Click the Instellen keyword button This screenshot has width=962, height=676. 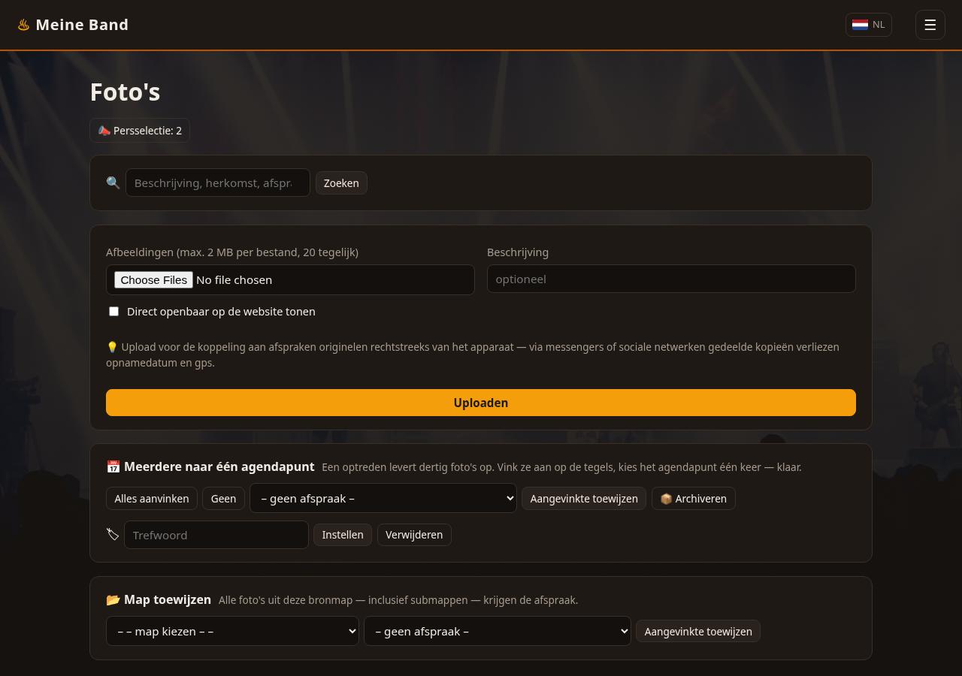[343, 534]
